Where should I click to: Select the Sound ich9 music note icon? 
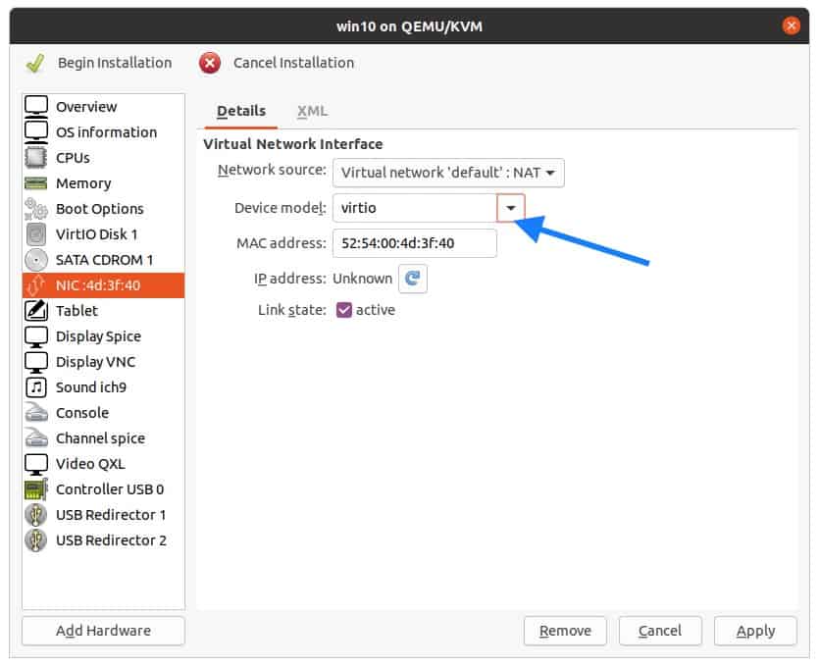(35, 387)
